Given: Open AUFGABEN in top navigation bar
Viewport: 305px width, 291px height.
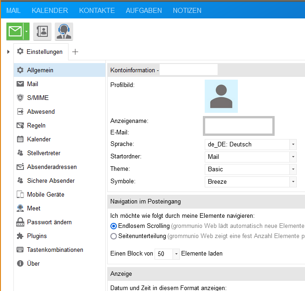Looking at the screenshot, I should click(x=144, y=11).
